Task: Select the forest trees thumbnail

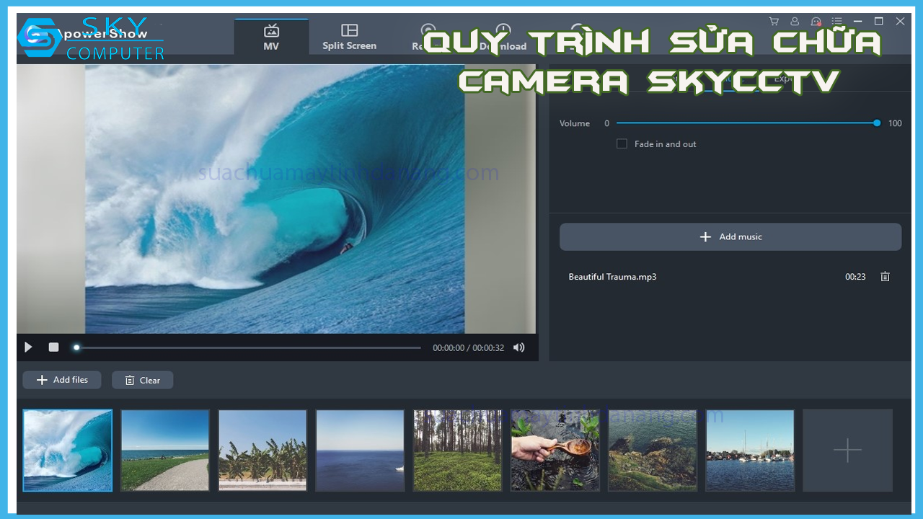Action: (457, 451)
